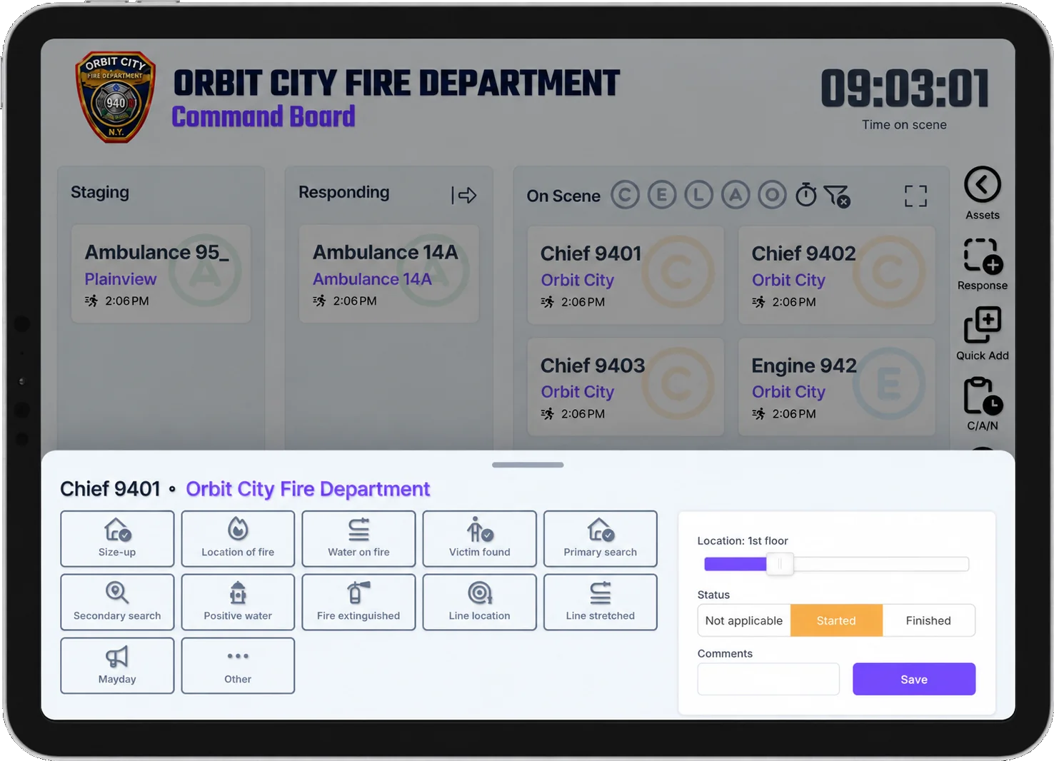
Task: Select the Chief 9401 unit card
Action: (626, 276)
